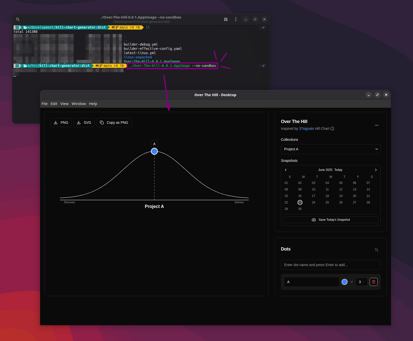Open the File menu

click(x=45, y=104)
